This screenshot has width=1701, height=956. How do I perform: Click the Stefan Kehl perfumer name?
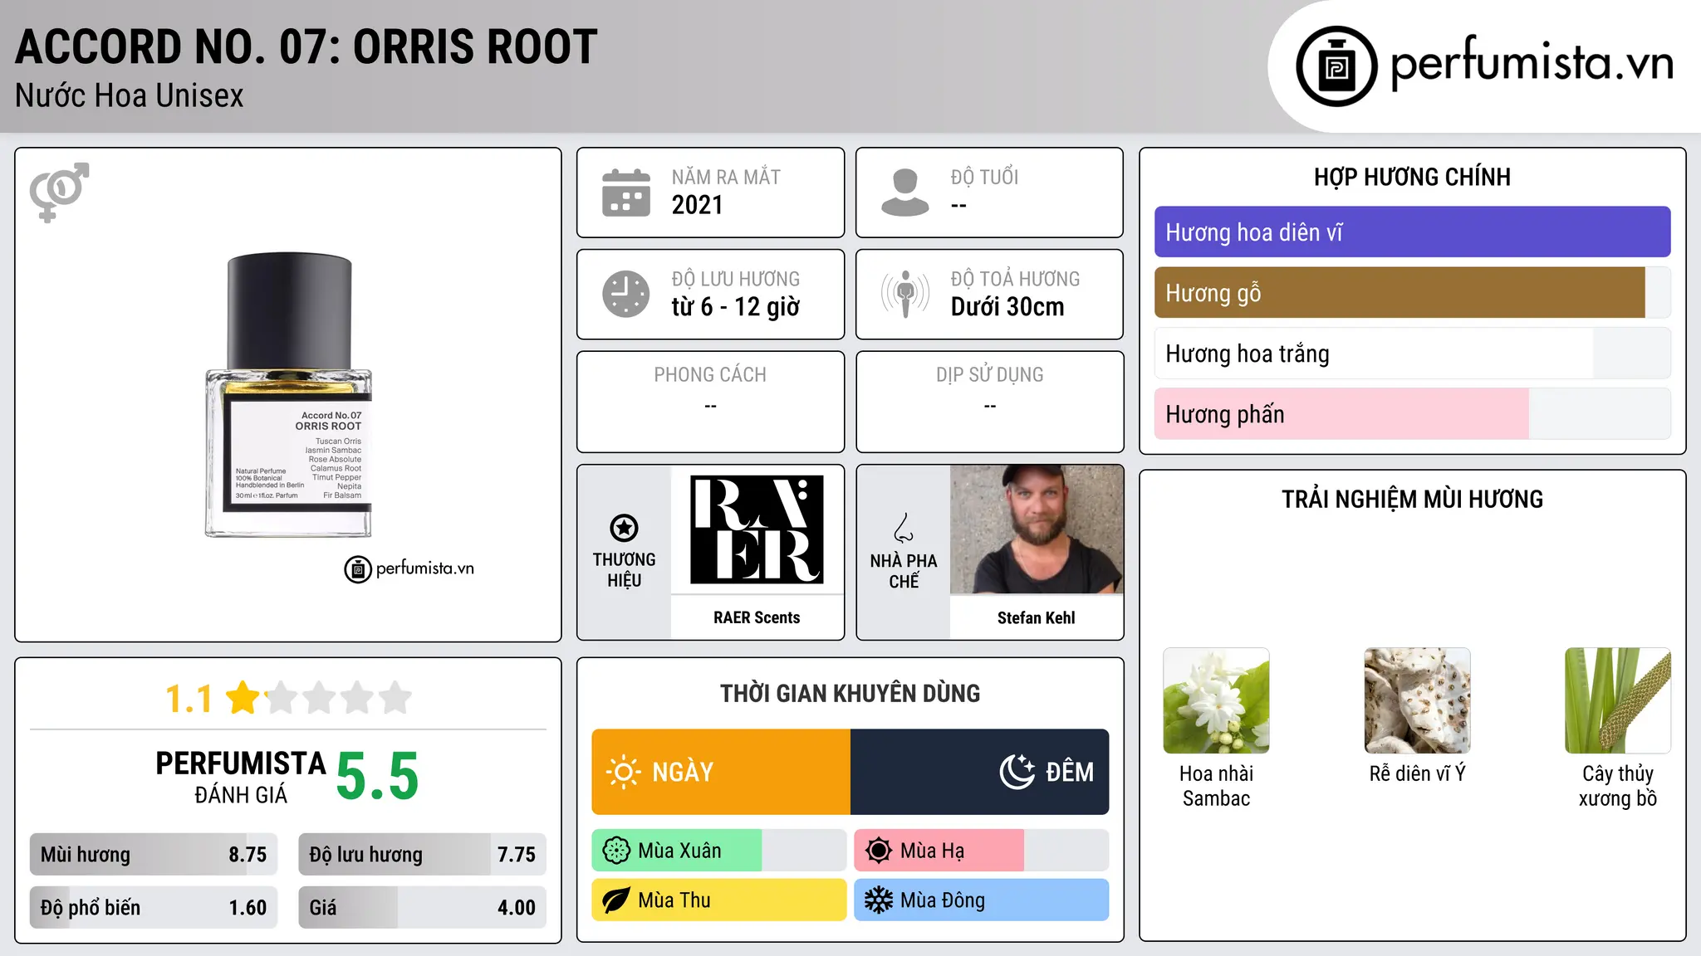[1037, 617]
